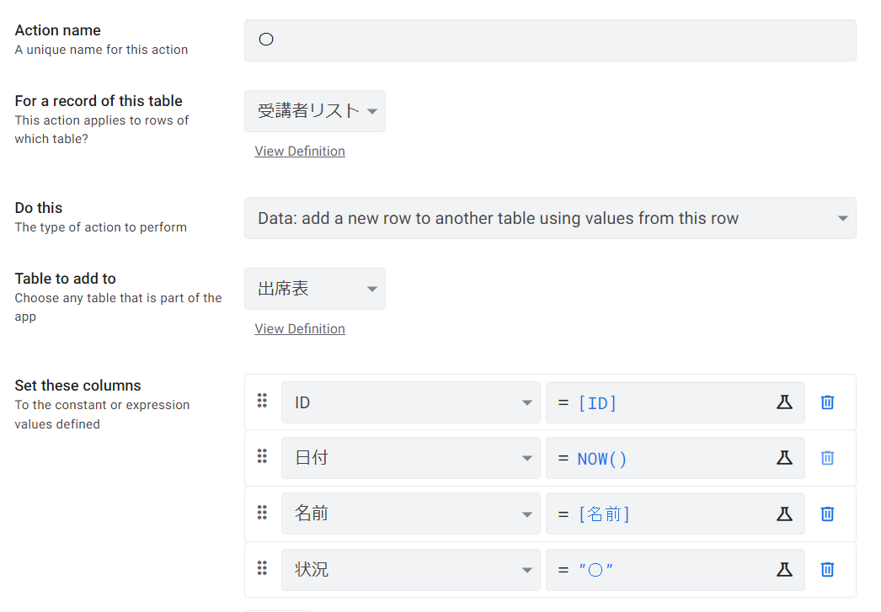Delete the 名前 column assignment row
The image size is (881, 612).
[x=827, y=514]
